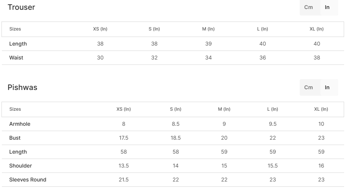Select the Armhole row label
Screen dimensions: 349x189
coord(20,124)
